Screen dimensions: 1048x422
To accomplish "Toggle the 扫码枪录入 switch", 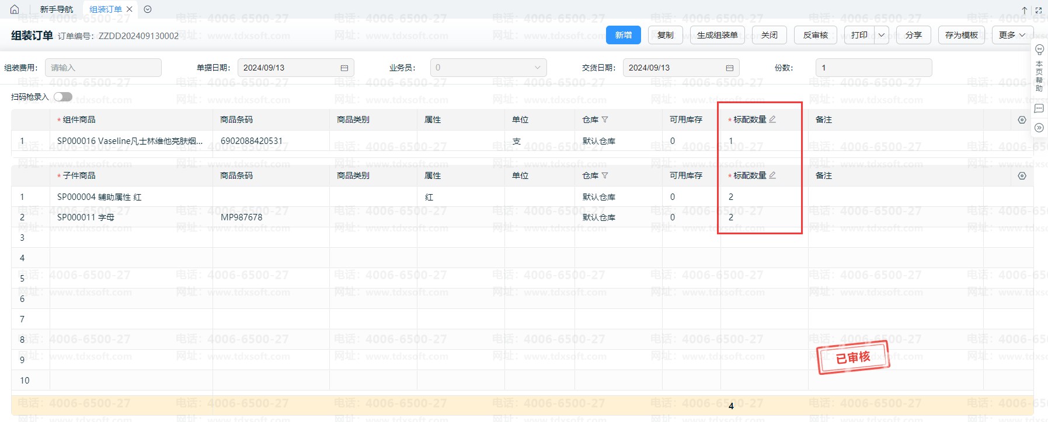I will [63, 97].
